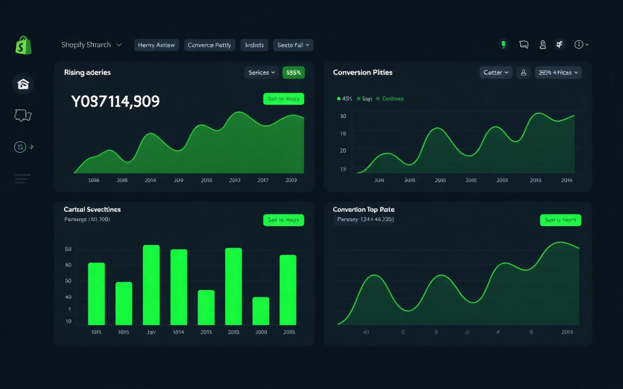Toggle the Sop legend series

click(x=365, y=99)
